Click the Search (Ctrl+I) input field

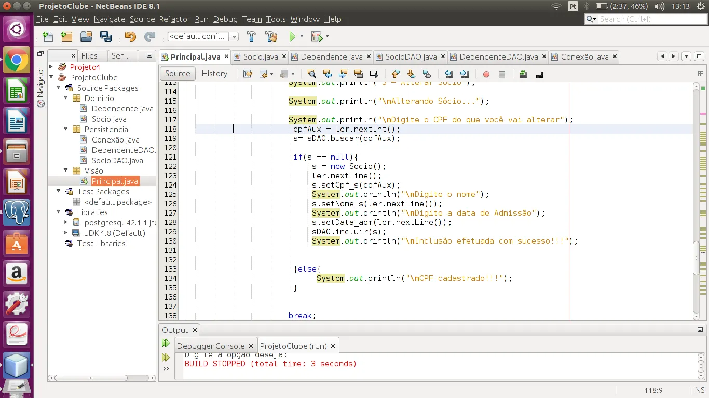(x=649, y=19)
